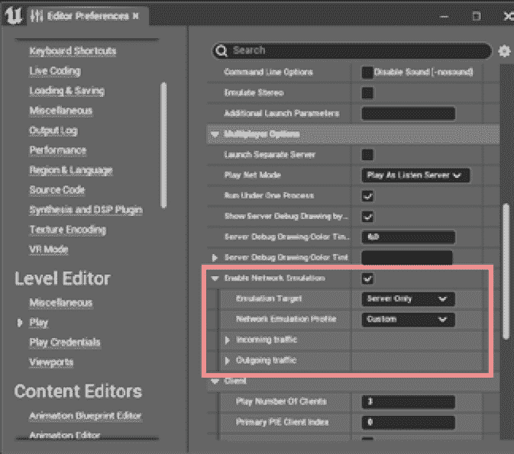
Task: Open Animation Blueprint Editor preferences
Action: pos(86,416)
